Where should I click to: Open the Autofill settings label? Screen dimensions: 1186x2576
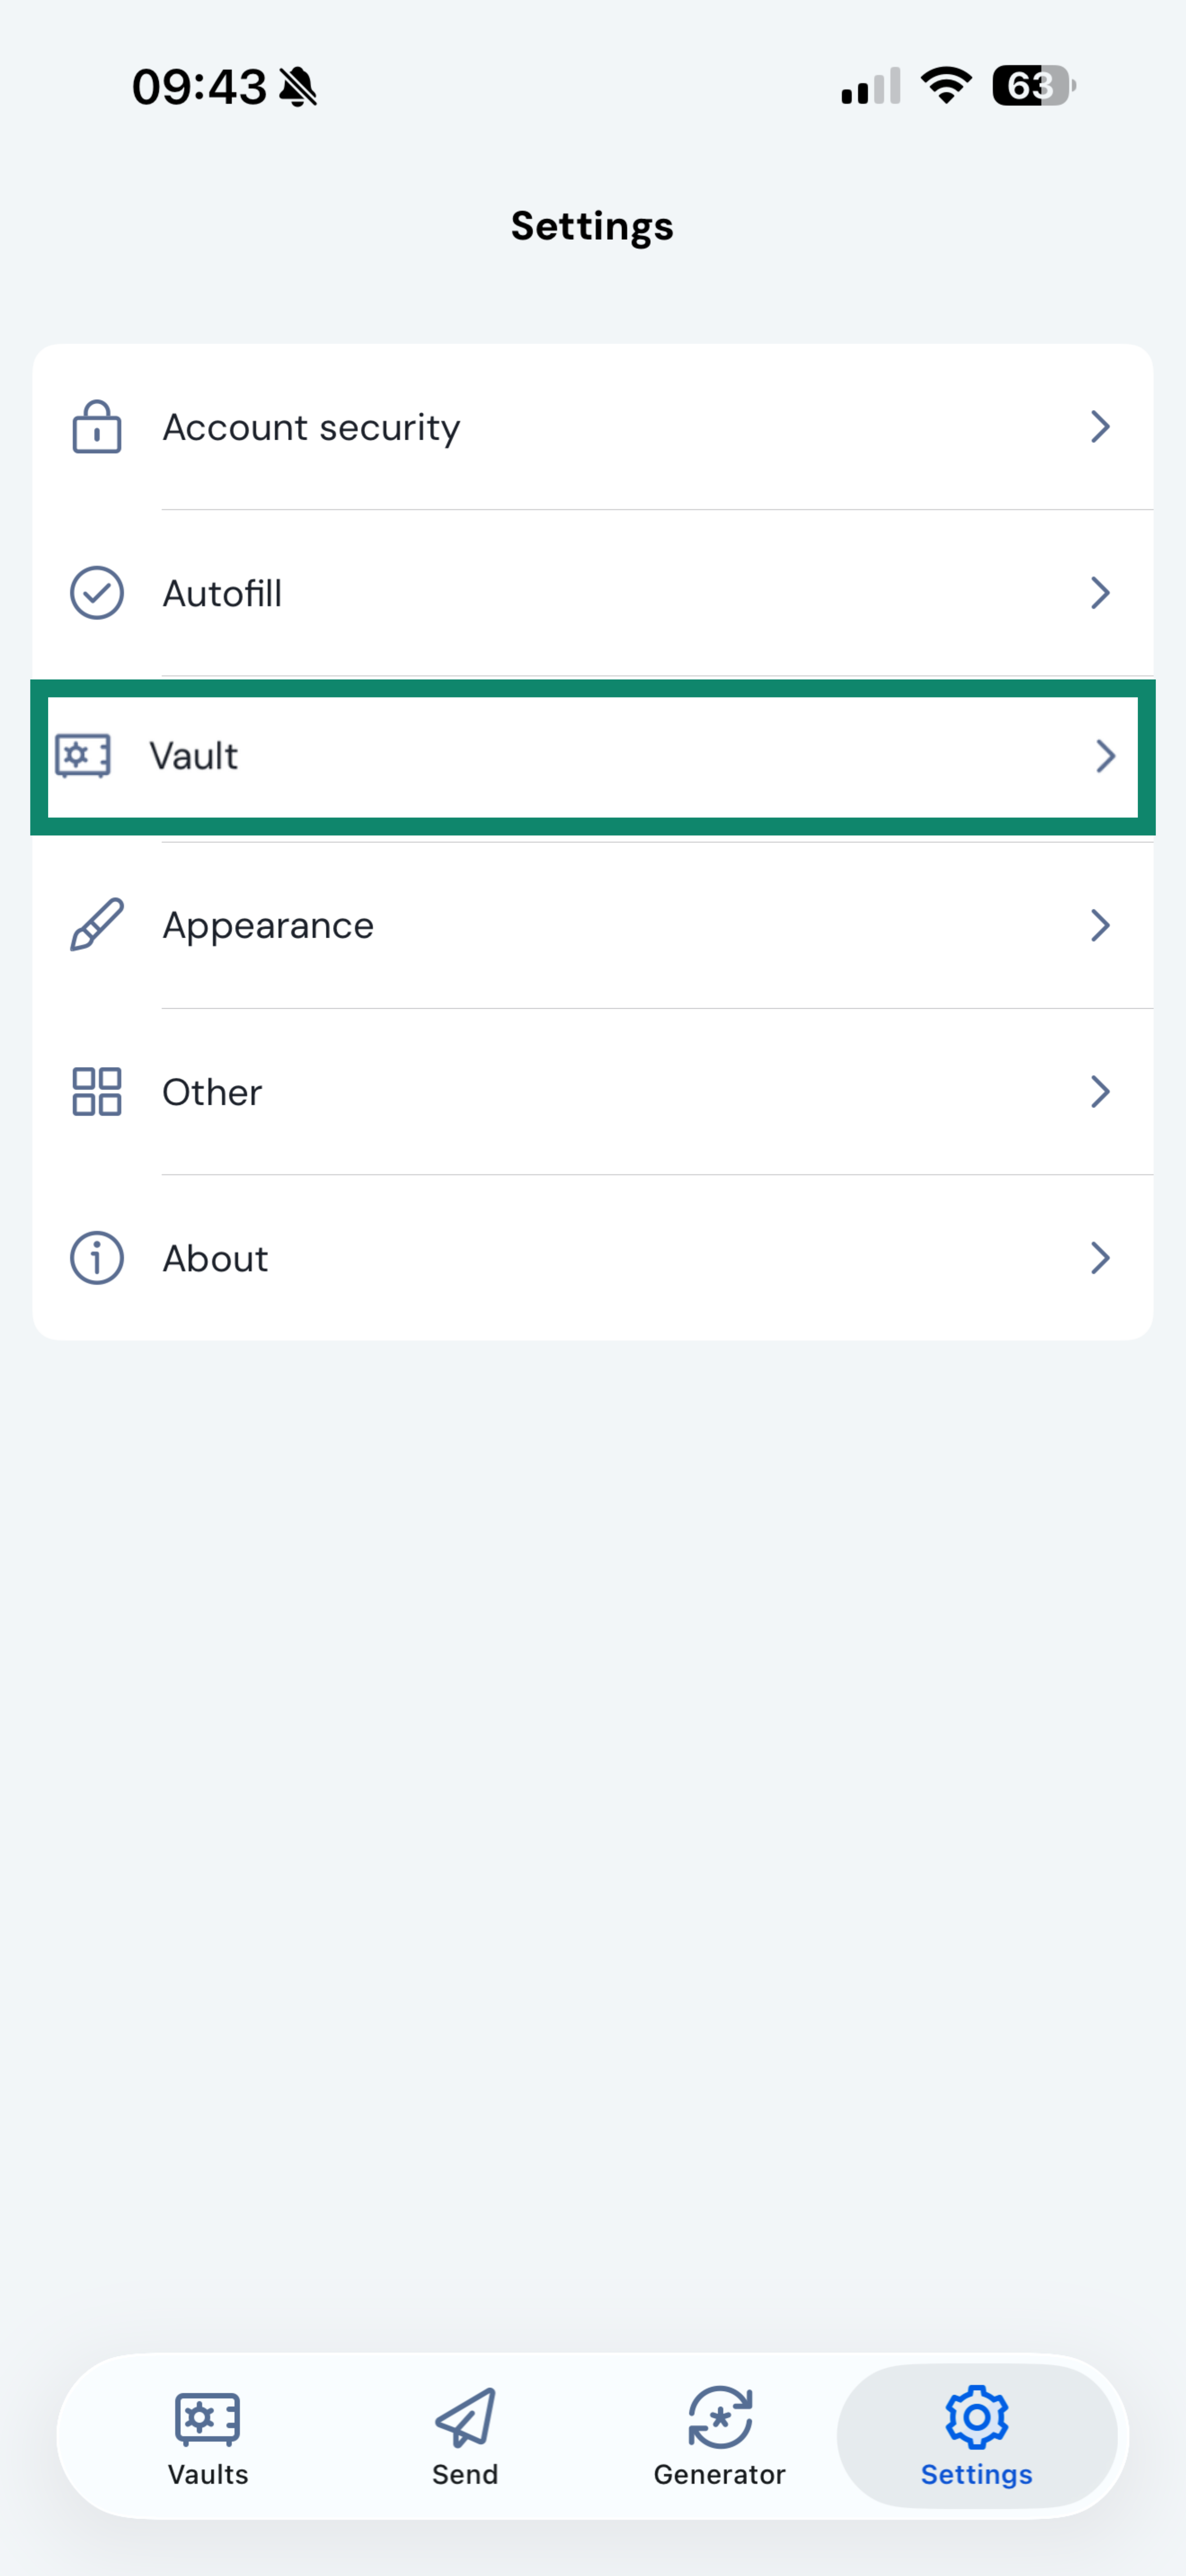(x=222, y=593)
